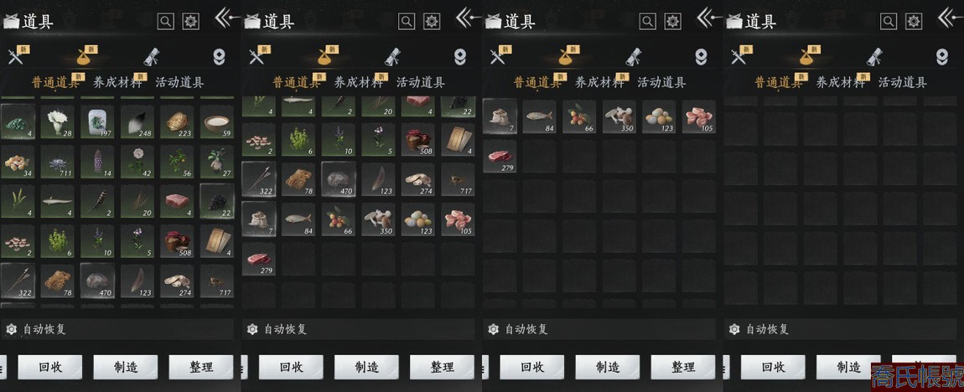Click 整理 in the panel with only seven items

(x=683, y=368)
